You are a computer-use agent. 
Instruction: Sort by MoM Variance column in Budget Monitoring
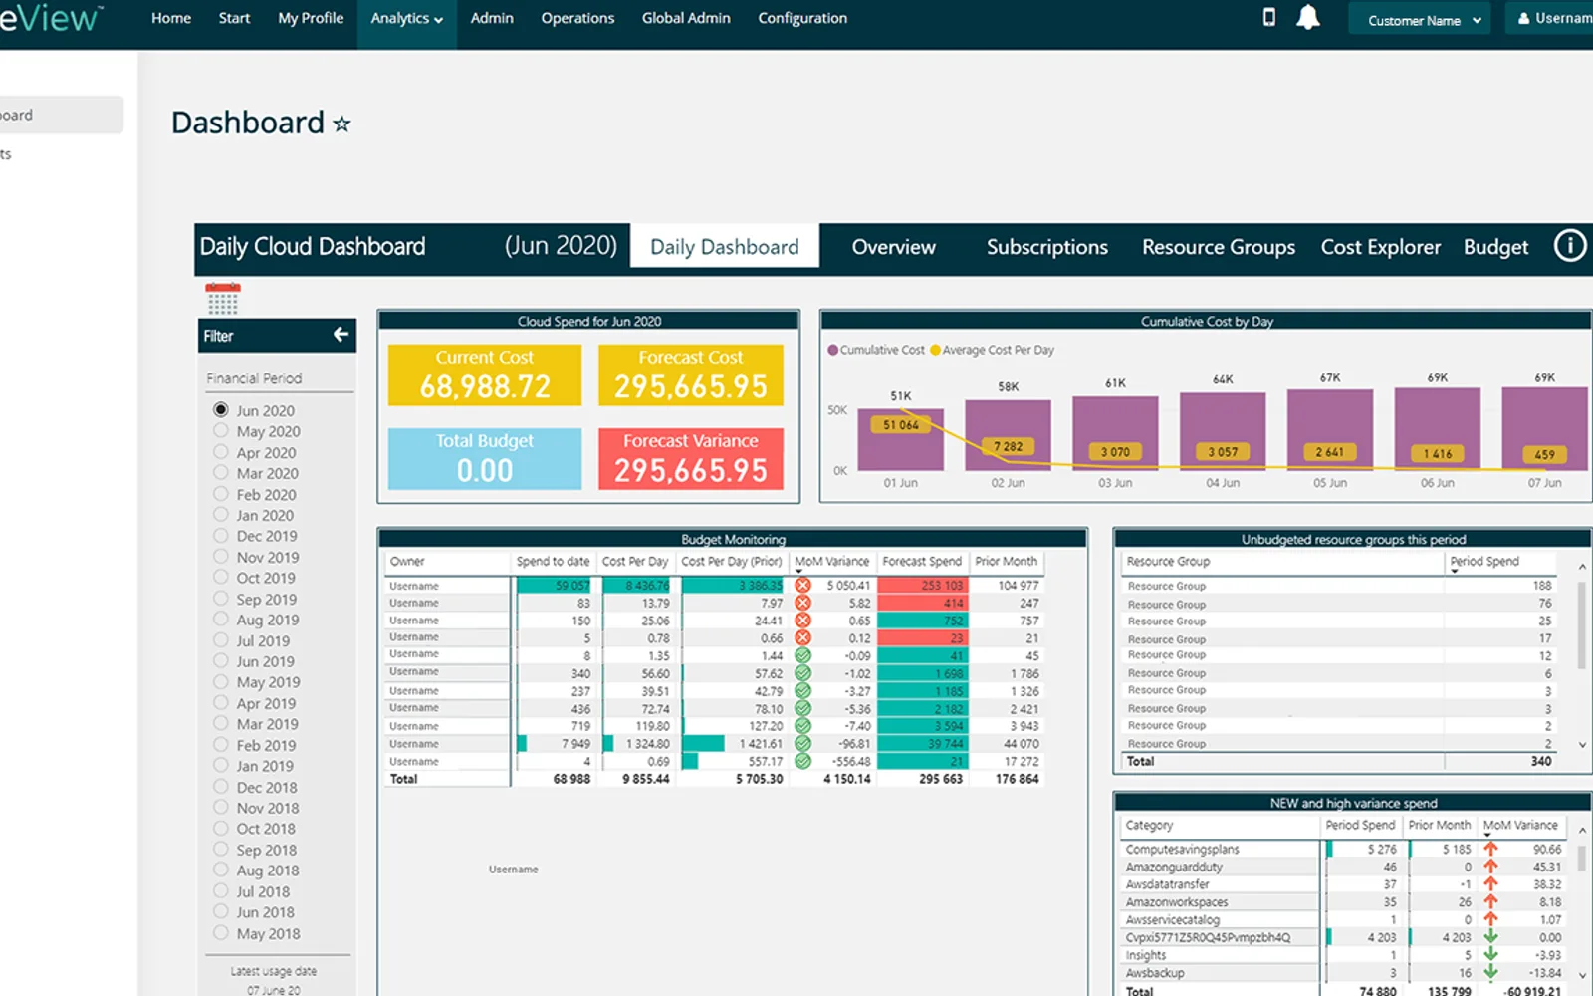click(x=831, y=562)
